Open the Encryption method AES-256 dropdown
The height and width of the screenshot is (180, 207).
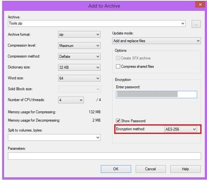(x=181, y=129)
